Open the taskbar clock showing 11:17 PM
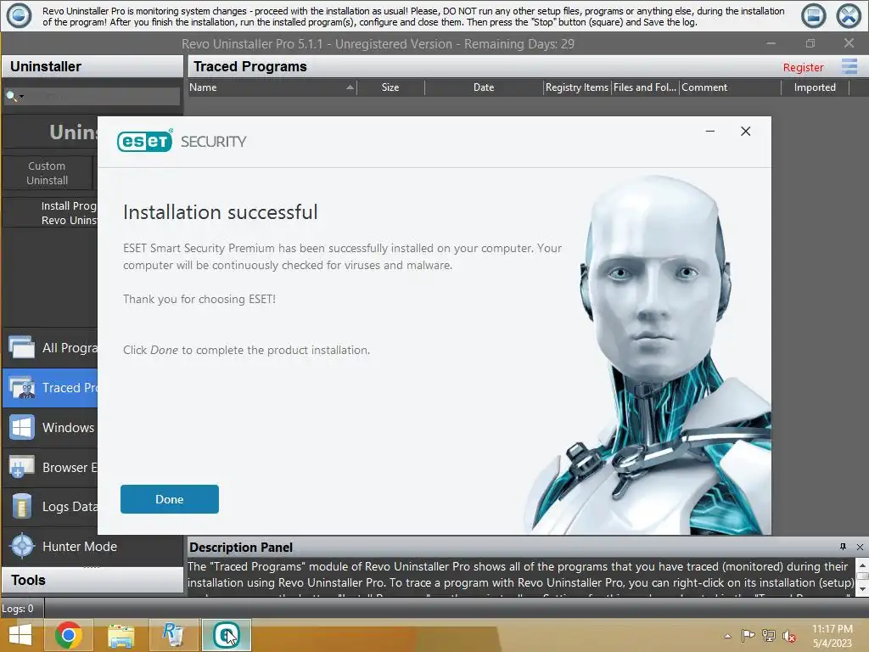Viewport: 869px width, 652px height. click(x=832, y=635)
